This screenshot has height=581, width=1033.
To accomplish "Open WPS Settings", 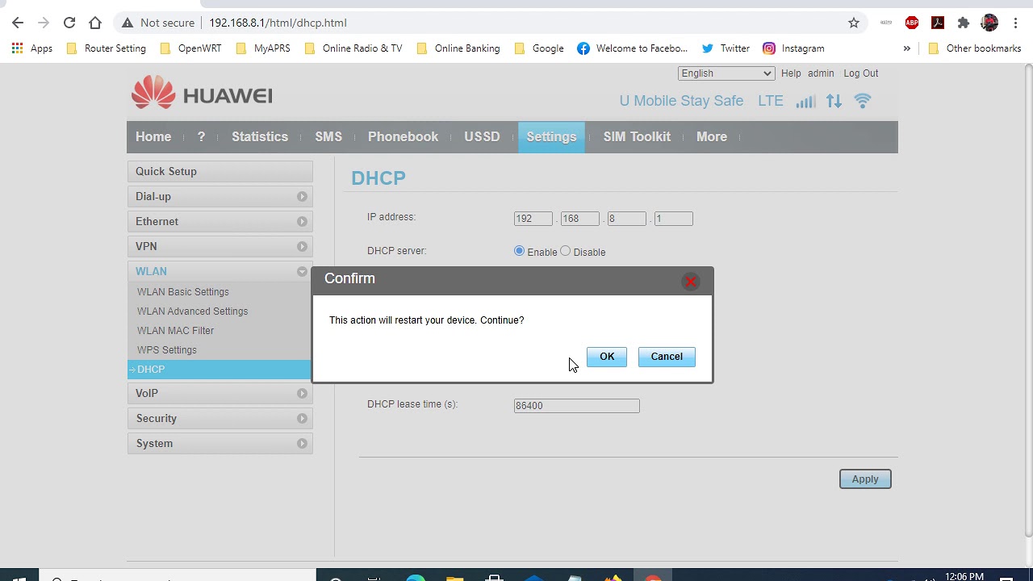I will [167, 350].
